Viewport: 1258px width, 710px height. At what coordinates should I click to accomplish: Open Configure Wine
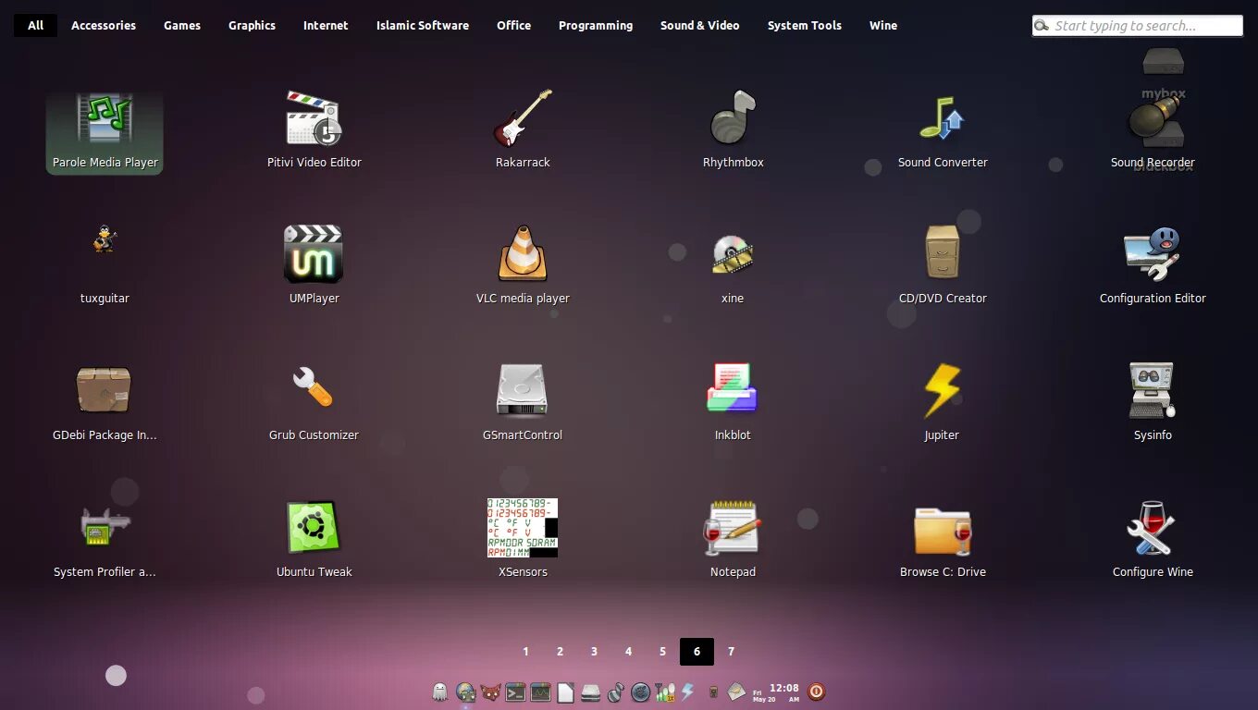point(1153,540)
